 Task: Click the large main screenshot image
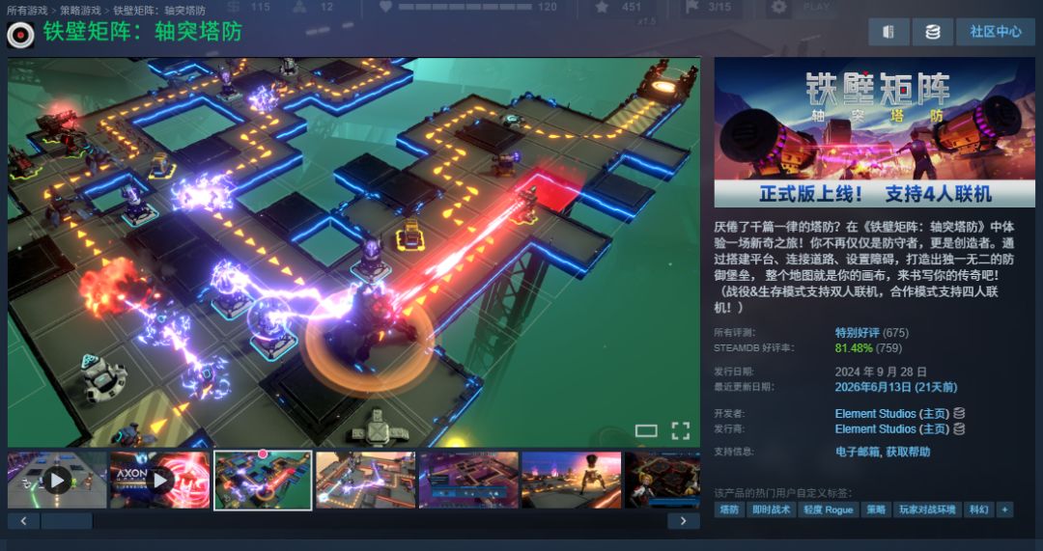[353, 252]
